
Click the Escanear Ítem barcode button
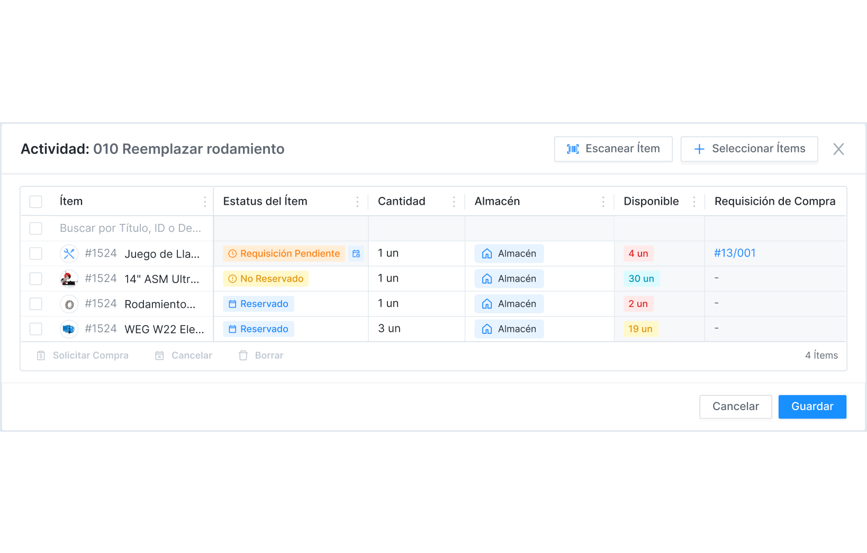click(613, 149)
